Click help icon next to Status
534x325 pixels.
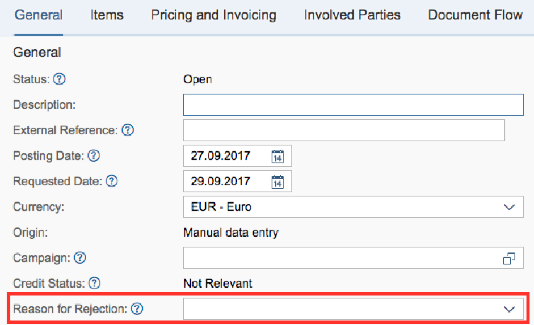60,79
